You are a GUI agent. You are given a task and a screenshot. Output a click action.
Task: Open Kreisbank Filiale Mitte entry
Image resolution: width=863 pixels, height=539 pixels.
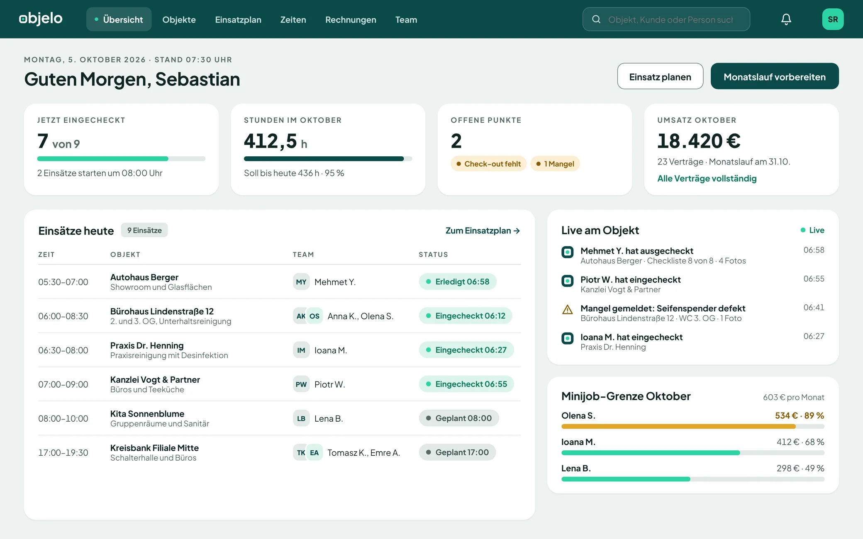pyautogui.click(x=279, y=453)
